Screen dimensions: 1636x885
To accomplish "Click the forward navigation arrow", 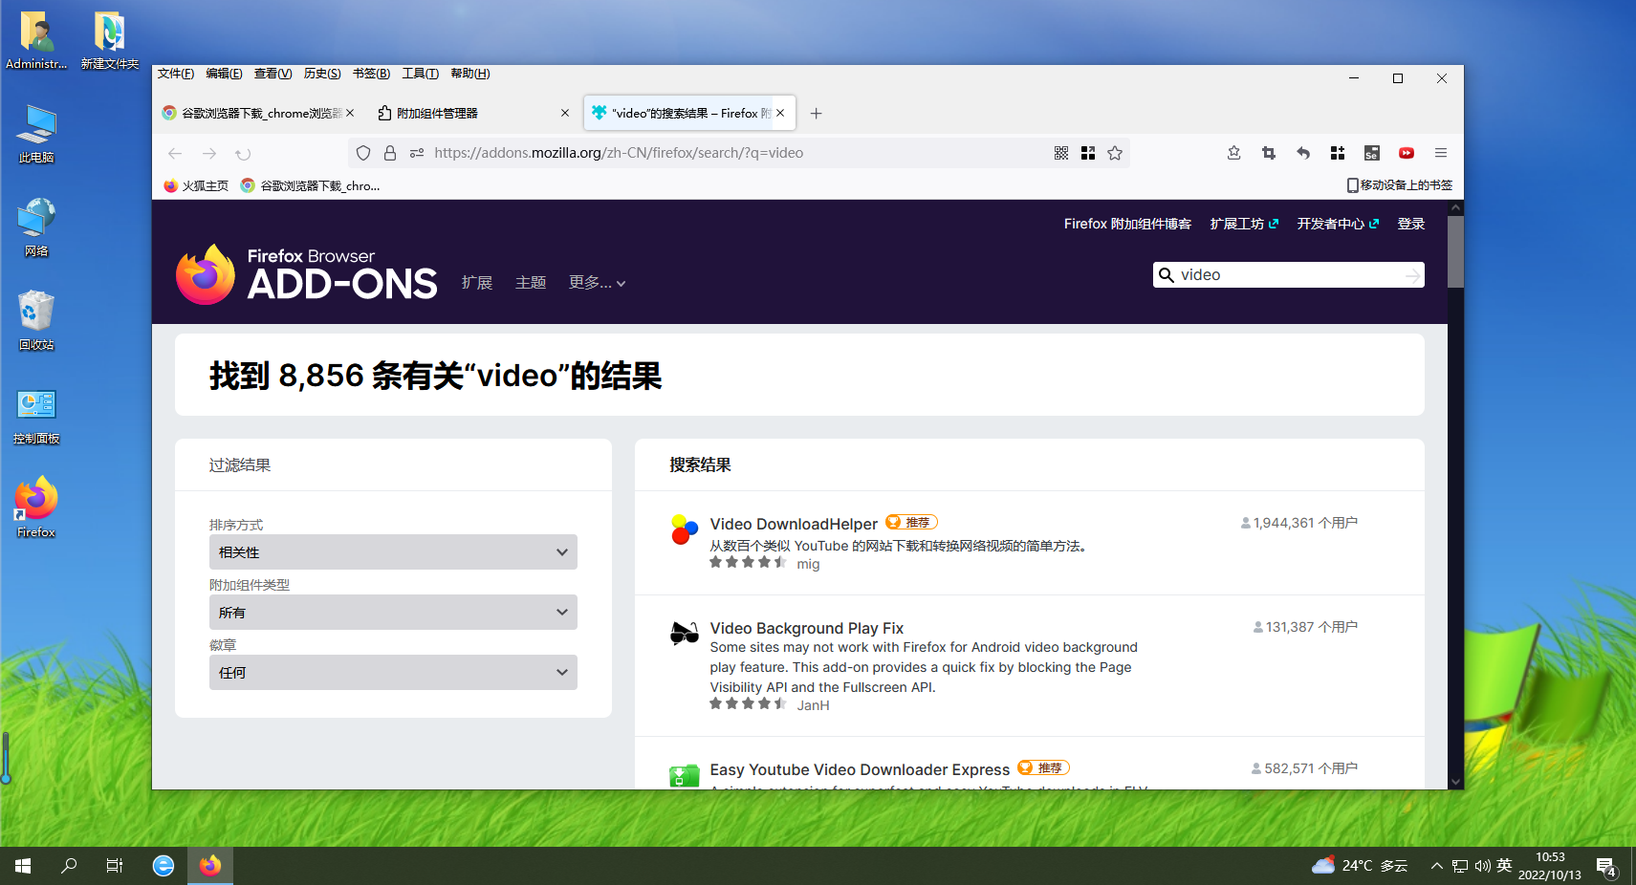I will click(x=209, y=153).
